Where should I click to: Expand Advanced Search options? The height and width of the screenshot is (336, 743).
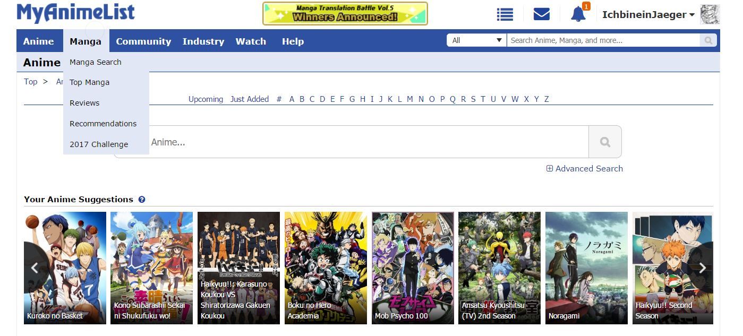point(585,169)
